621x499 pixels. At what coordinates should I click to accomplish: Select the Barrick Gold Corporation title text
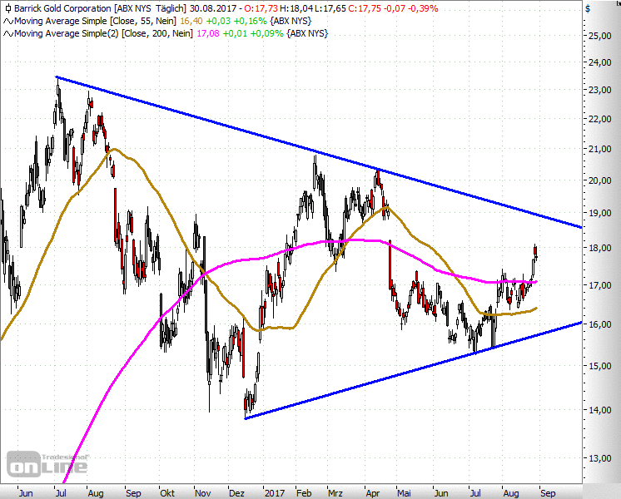(x=62, y=8)
